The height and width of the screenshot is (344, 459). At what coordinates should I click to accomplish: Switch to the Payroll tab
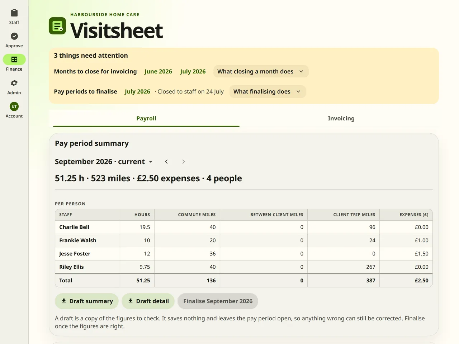(x=146, y=118)
